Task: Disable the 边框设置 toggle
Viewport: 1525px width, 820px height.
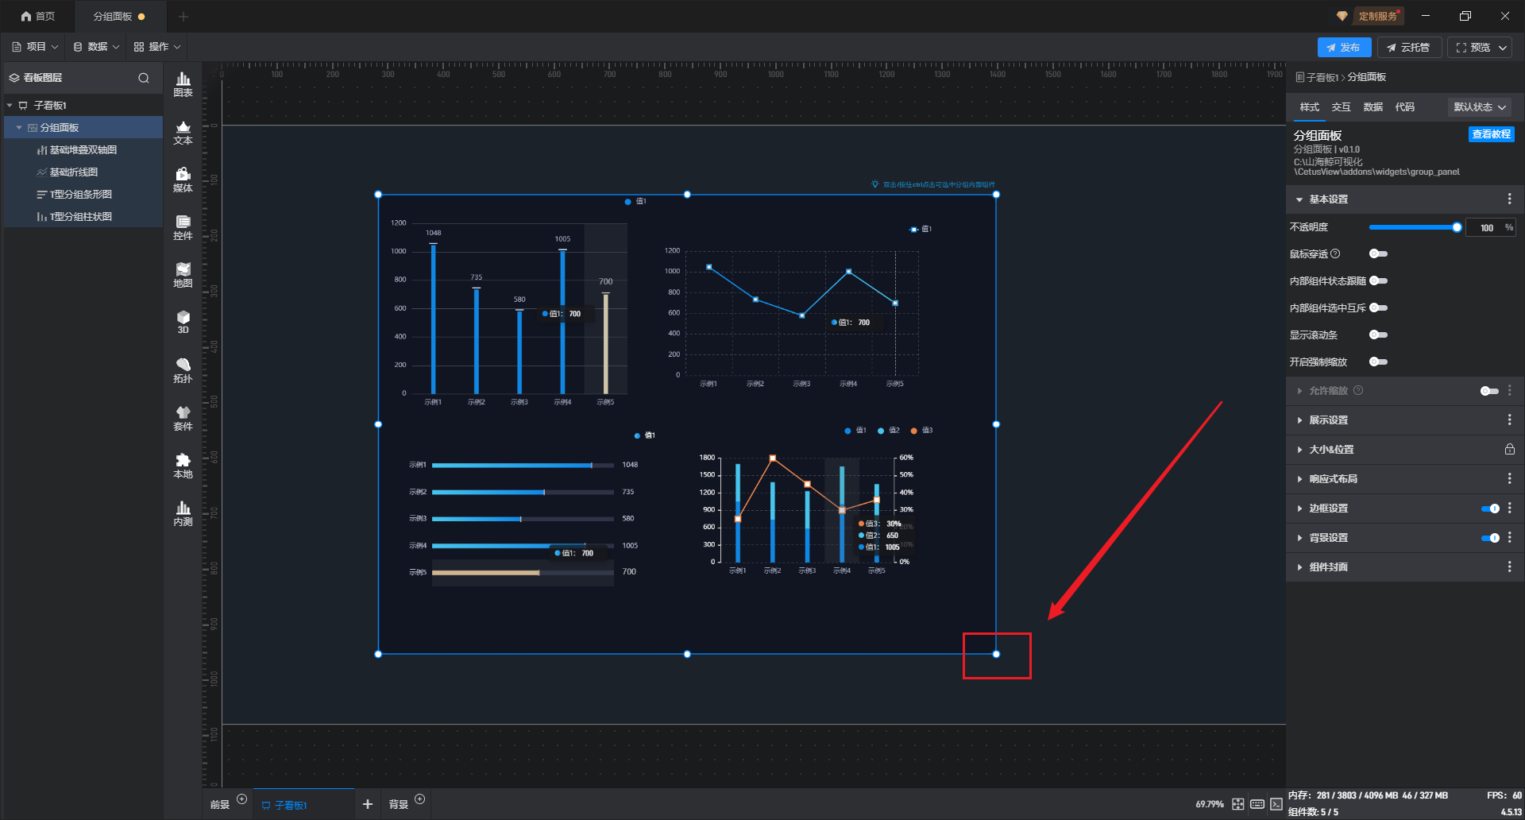Action: click(1490, 509)
